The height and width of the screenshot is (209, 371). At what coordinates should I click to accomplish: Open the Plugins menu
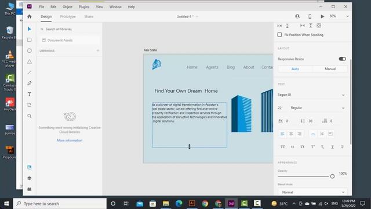84,7
